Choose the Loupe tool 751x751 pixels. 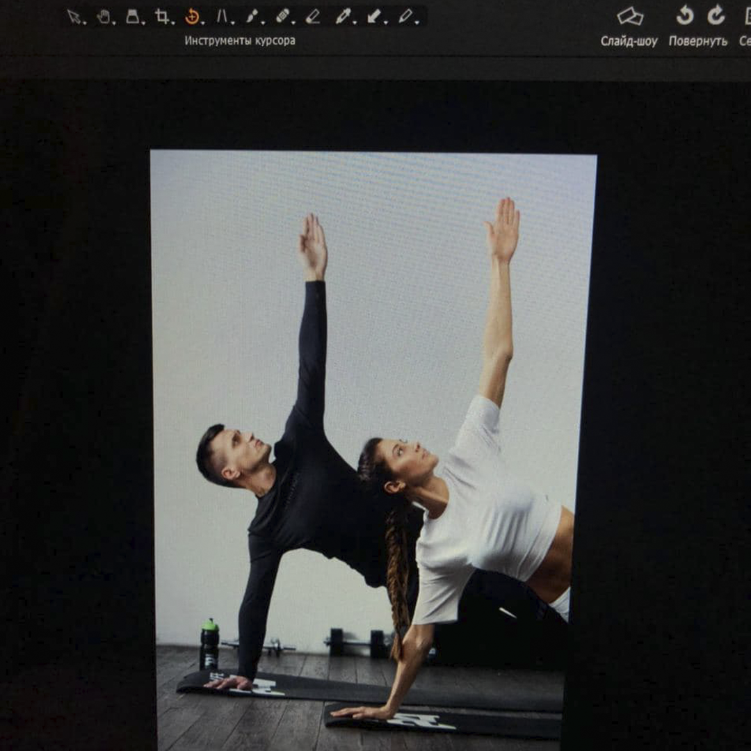tap(132, 17)
